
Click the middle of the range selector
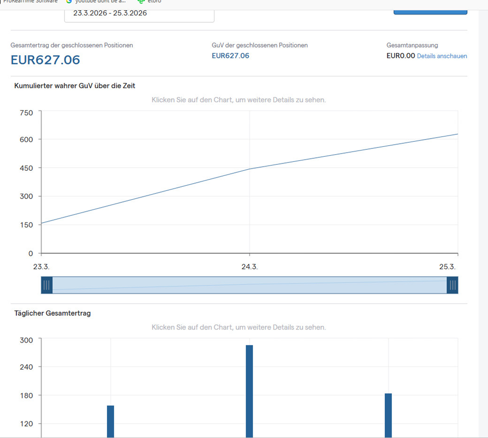tap(249, 285)
